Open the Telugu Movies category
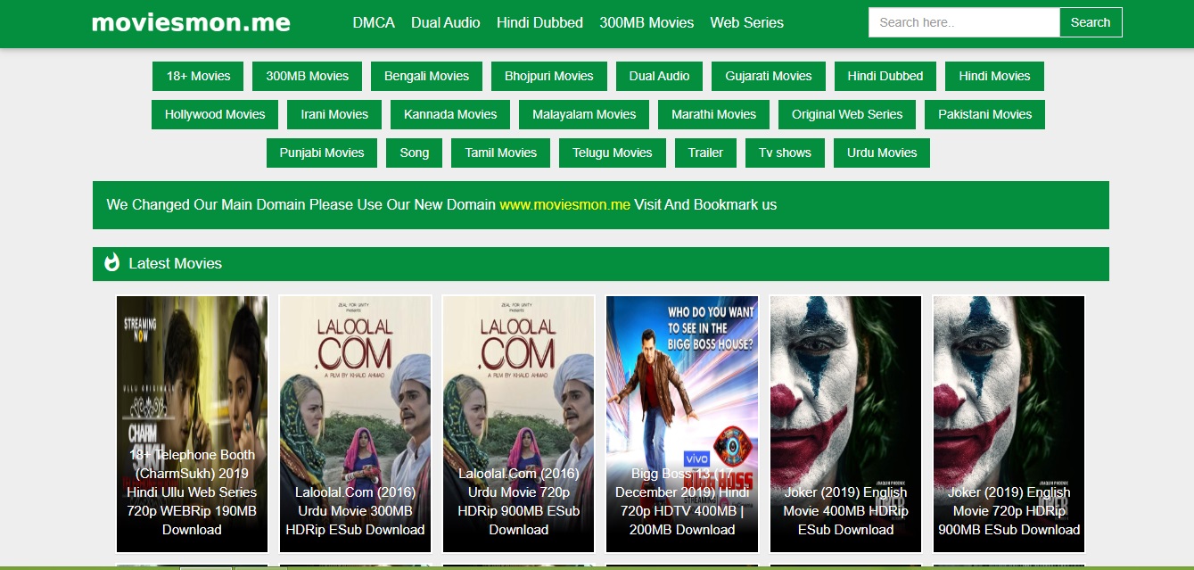1194x570 pixels. [x=612, y=153]
